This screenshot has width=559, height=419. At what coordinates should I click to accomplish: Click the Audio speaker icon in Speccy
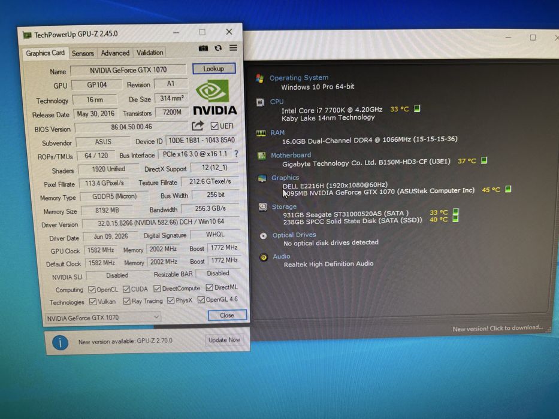click(x=264, y=257)
